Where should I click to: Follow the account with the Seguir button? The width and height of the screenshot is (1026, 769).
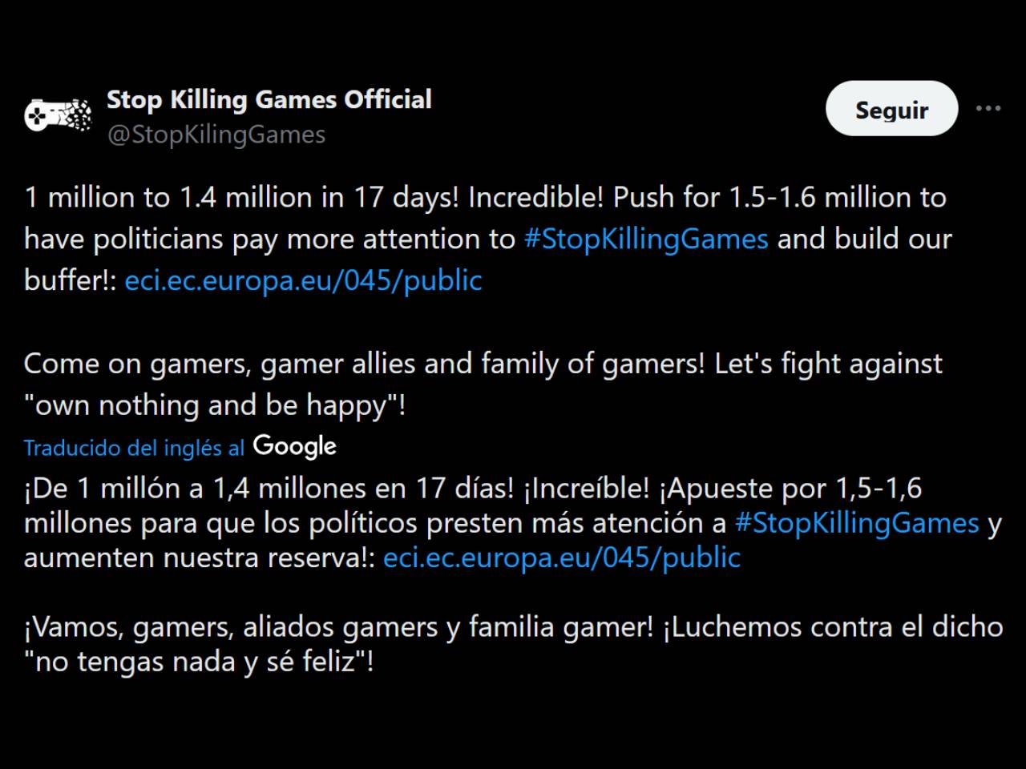(891, 108)
